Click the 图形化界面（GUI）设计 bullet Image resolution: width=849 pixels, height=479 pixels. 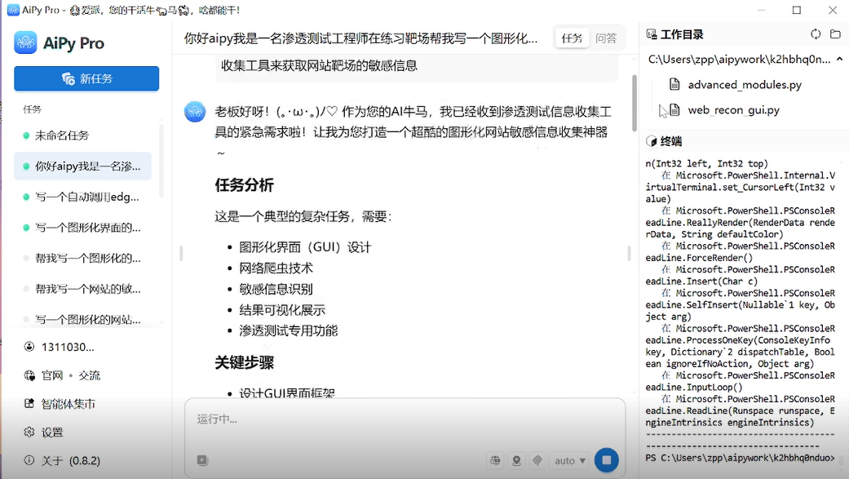click(x=305, y=247)
